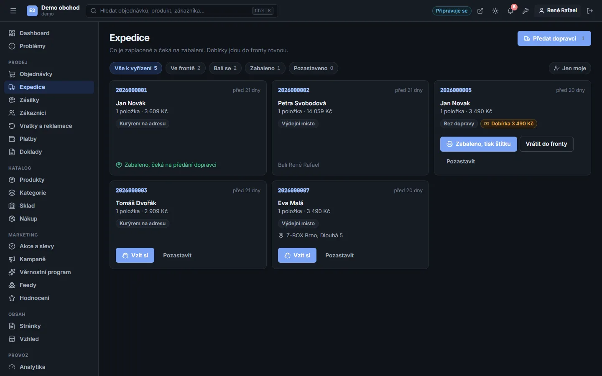
Task: Click Zabaleno, čeká na předání dopravci text
Action: pos(166,165)
